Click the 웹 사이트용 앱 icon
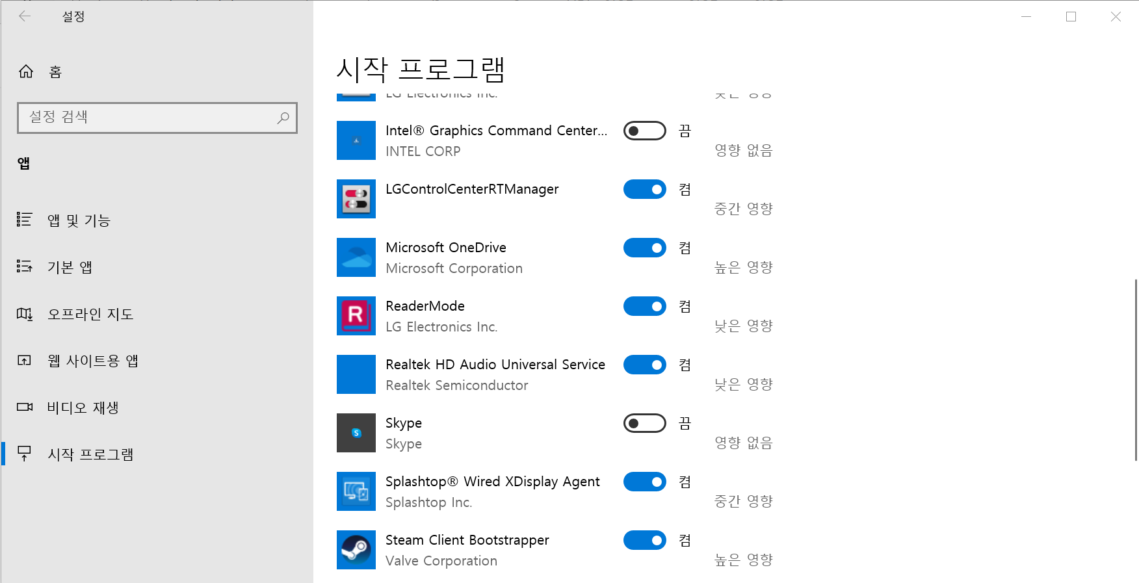Viewport: 1139px width, 583px height. click(x=24, y=361)
